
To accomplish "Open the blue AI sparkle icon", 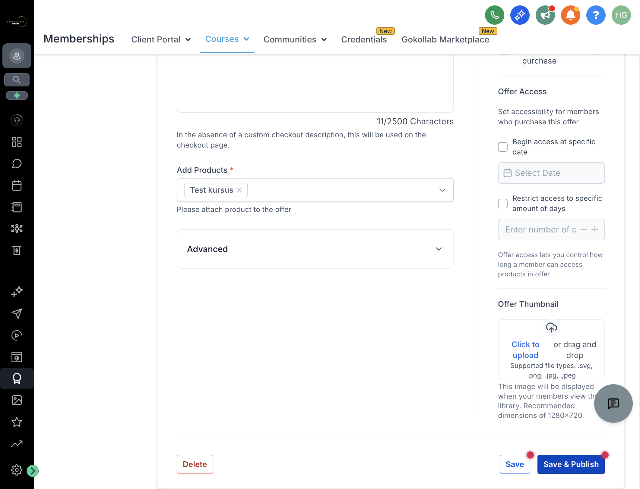I will pyautogui.click(x=520, y=15).
